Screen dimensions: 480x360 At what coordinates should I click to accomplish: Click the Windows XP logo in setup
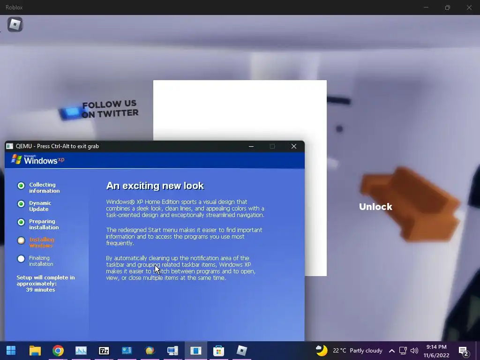(37, 159)
